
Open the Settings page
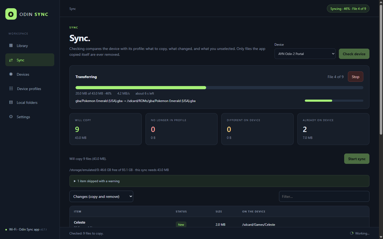click(30, 117)
